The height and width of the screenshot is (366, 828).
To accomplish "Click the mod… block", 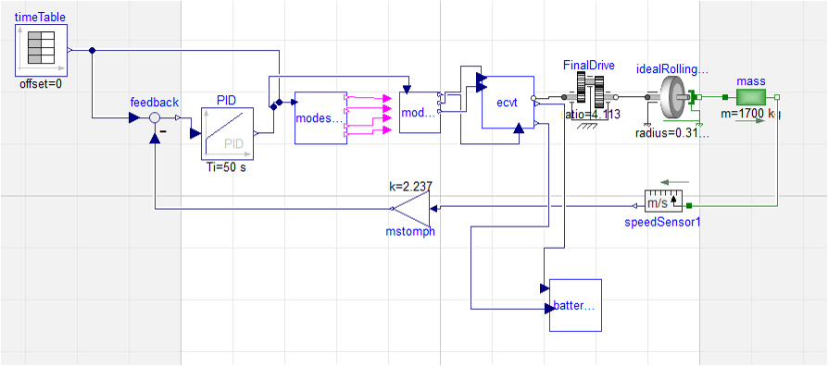I will (x=420, y=112).
